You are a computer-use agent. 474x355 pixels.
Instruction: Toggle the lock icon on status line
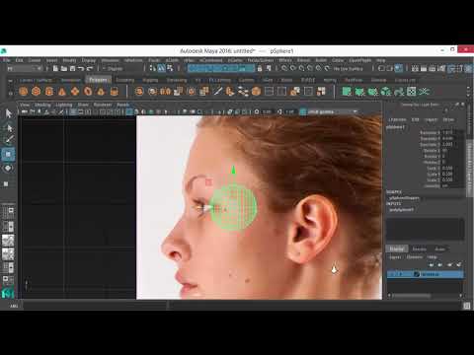tap(260, 68)
